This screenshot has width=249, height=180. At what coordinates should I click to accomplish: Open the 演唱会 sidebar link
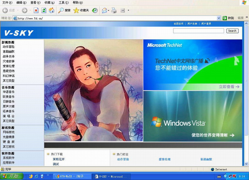click(x=9, y=116)
